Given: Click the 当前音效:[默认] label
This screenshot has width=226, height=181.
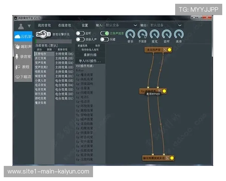Looking at the screenshot, I should point(47,46).
